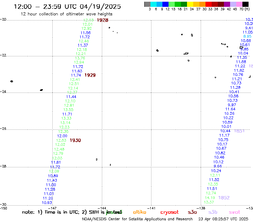Select the black legend swatch
The height and width of the screenshot is (222, 253).
click(x=245, y=4)
